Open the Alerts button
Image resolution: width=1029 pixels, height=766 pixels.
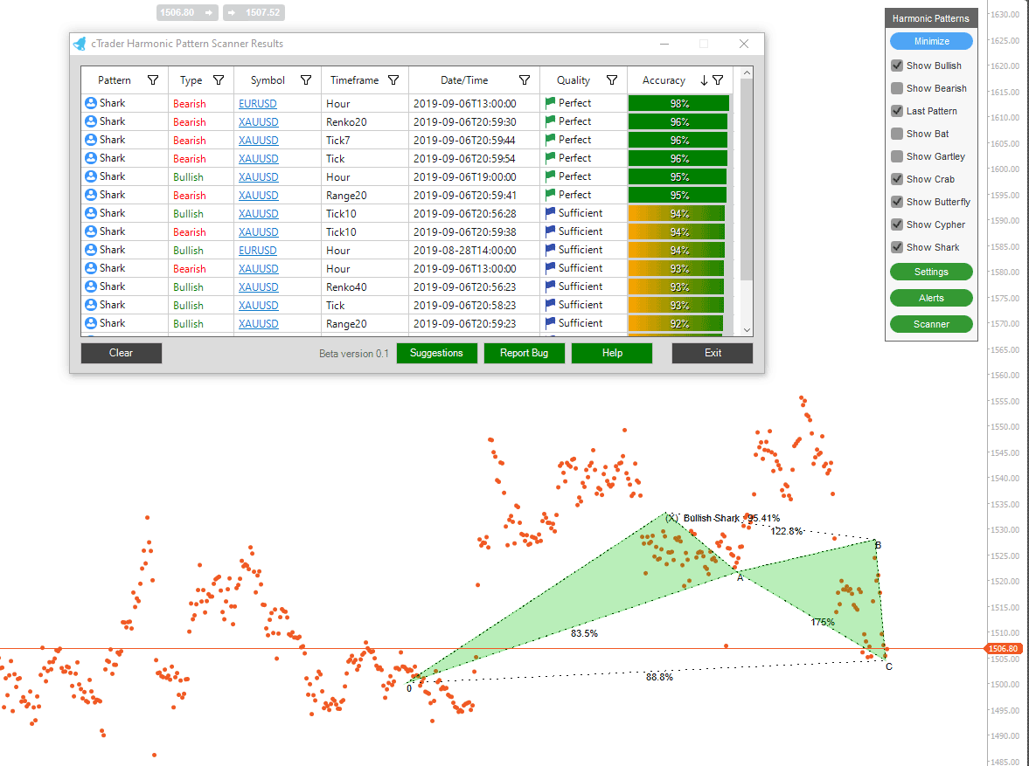pyautogui.click(x=931, y=298)
